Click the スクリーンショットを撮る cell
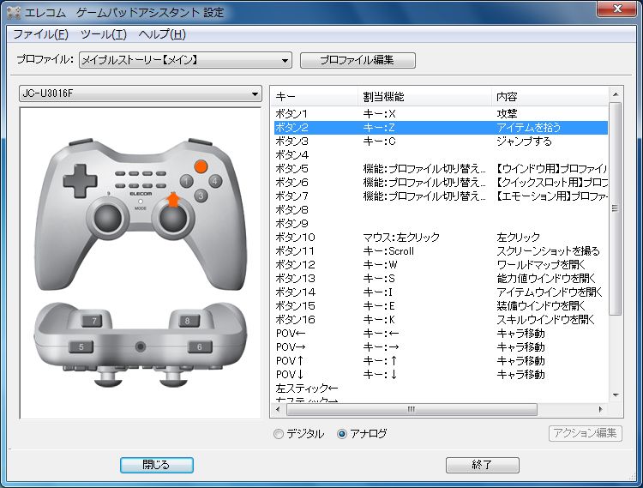The height and width of the screenshot is (488, 643). click(x=549, y=251)
